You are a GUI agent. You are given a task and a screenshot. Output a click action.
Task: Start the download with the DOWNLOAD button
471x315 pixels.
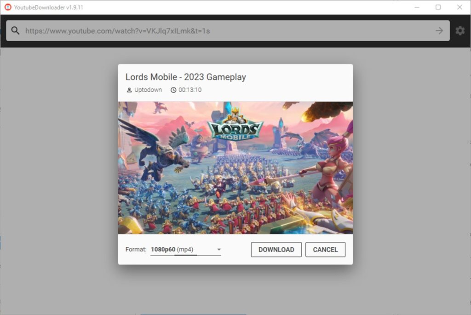pos(276,250)
